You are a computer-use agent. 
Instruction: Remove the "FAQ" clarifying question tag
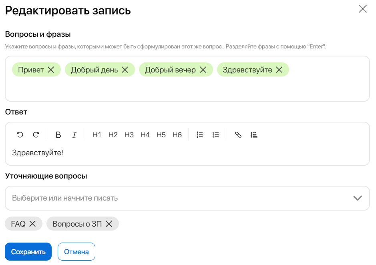pos(32,224)
